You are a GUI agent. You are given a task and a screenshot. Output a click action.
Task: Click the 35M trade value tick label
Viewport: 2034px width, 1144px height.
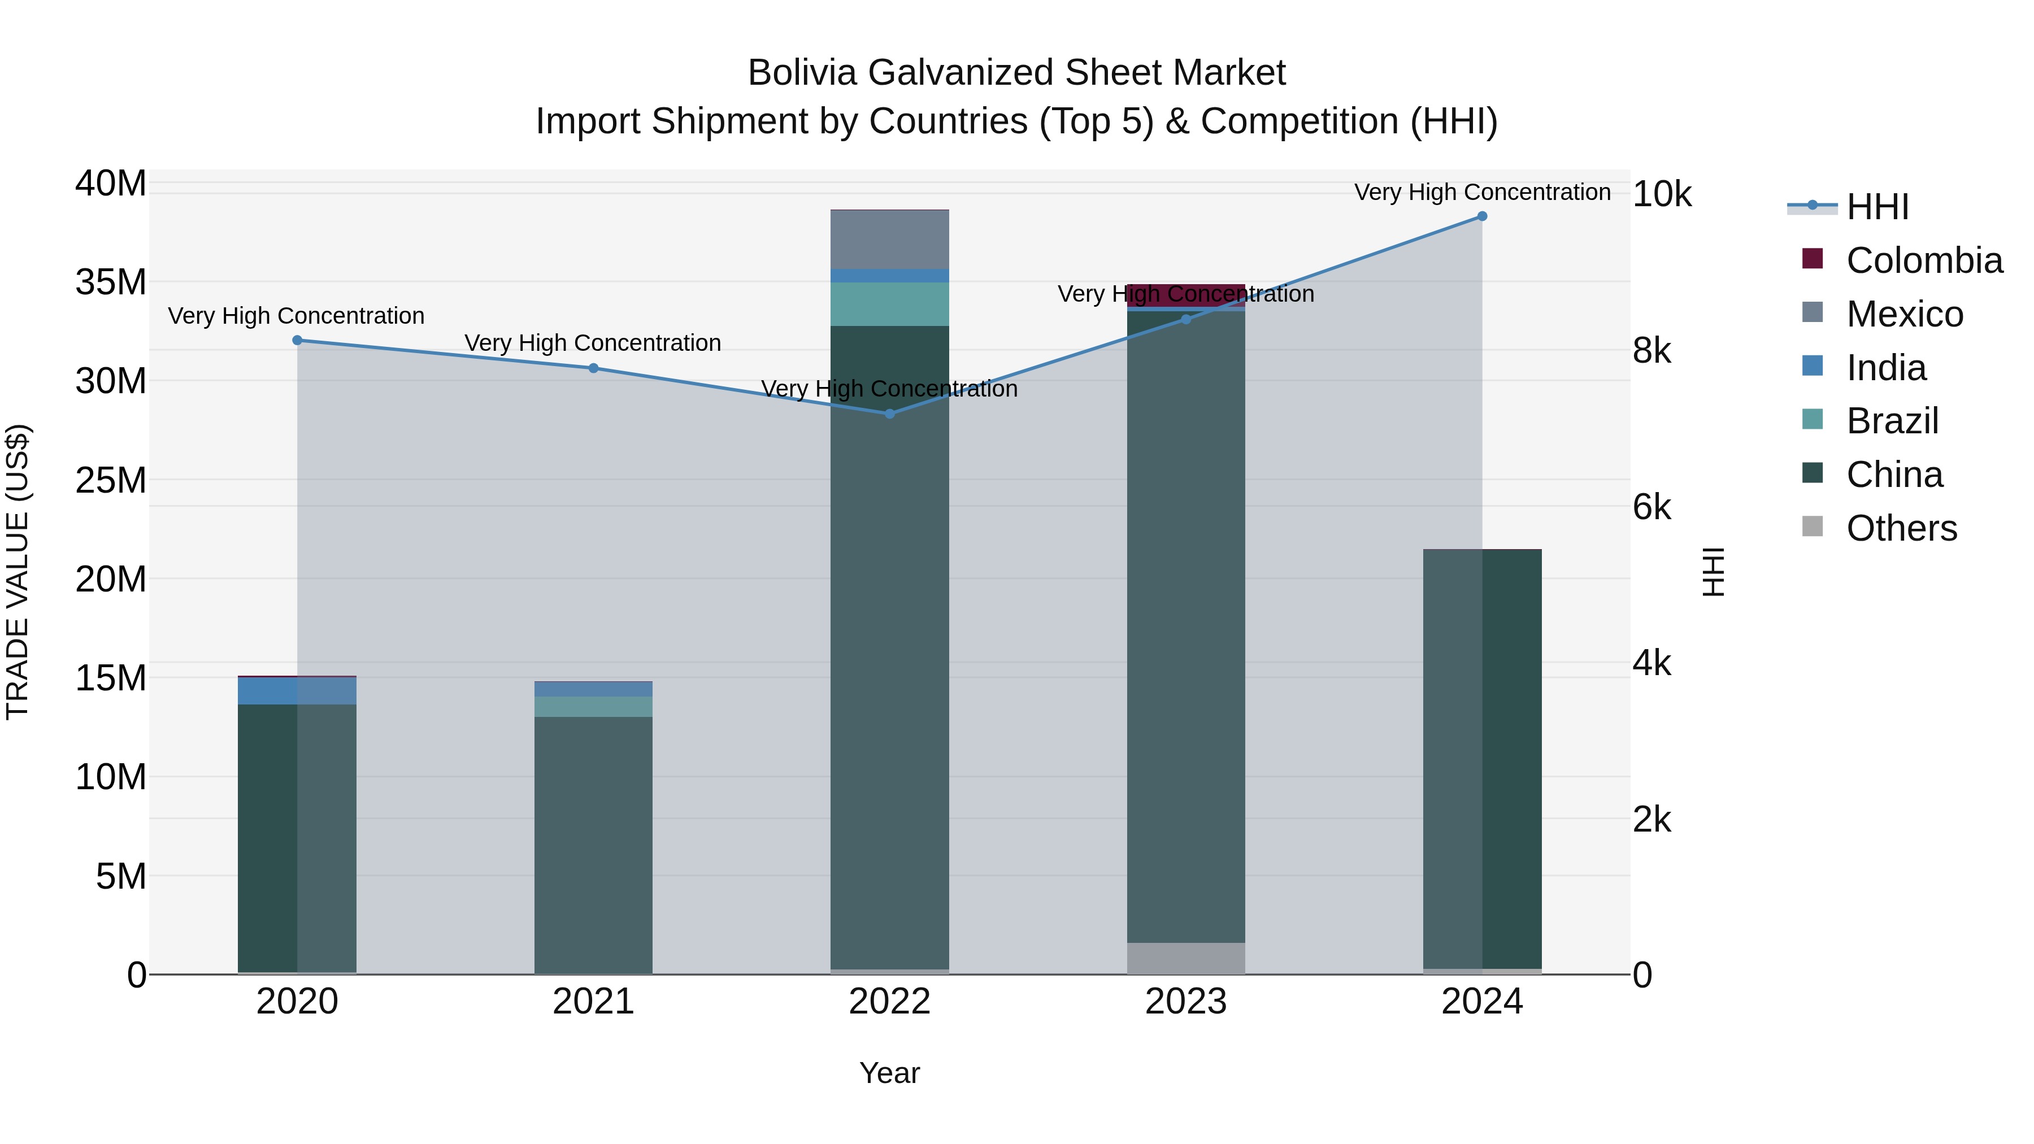click(x=111, y=282)
